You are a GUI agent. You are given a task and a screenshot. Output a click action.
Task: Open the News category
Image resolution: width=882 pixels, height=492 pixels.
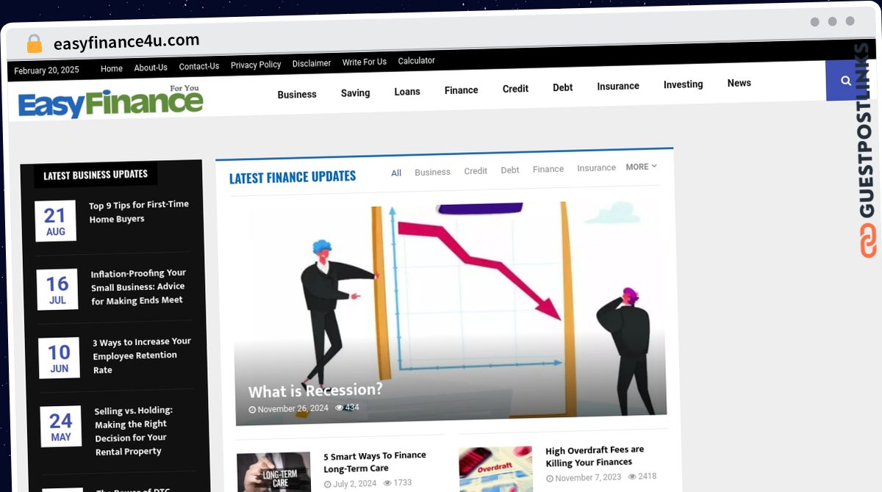(x=739, y=83)
